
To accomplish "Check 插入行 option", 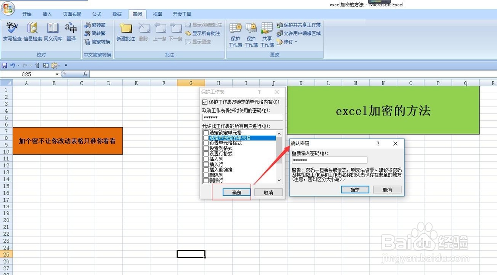I will pyautogui.click(x=206, y=165).
